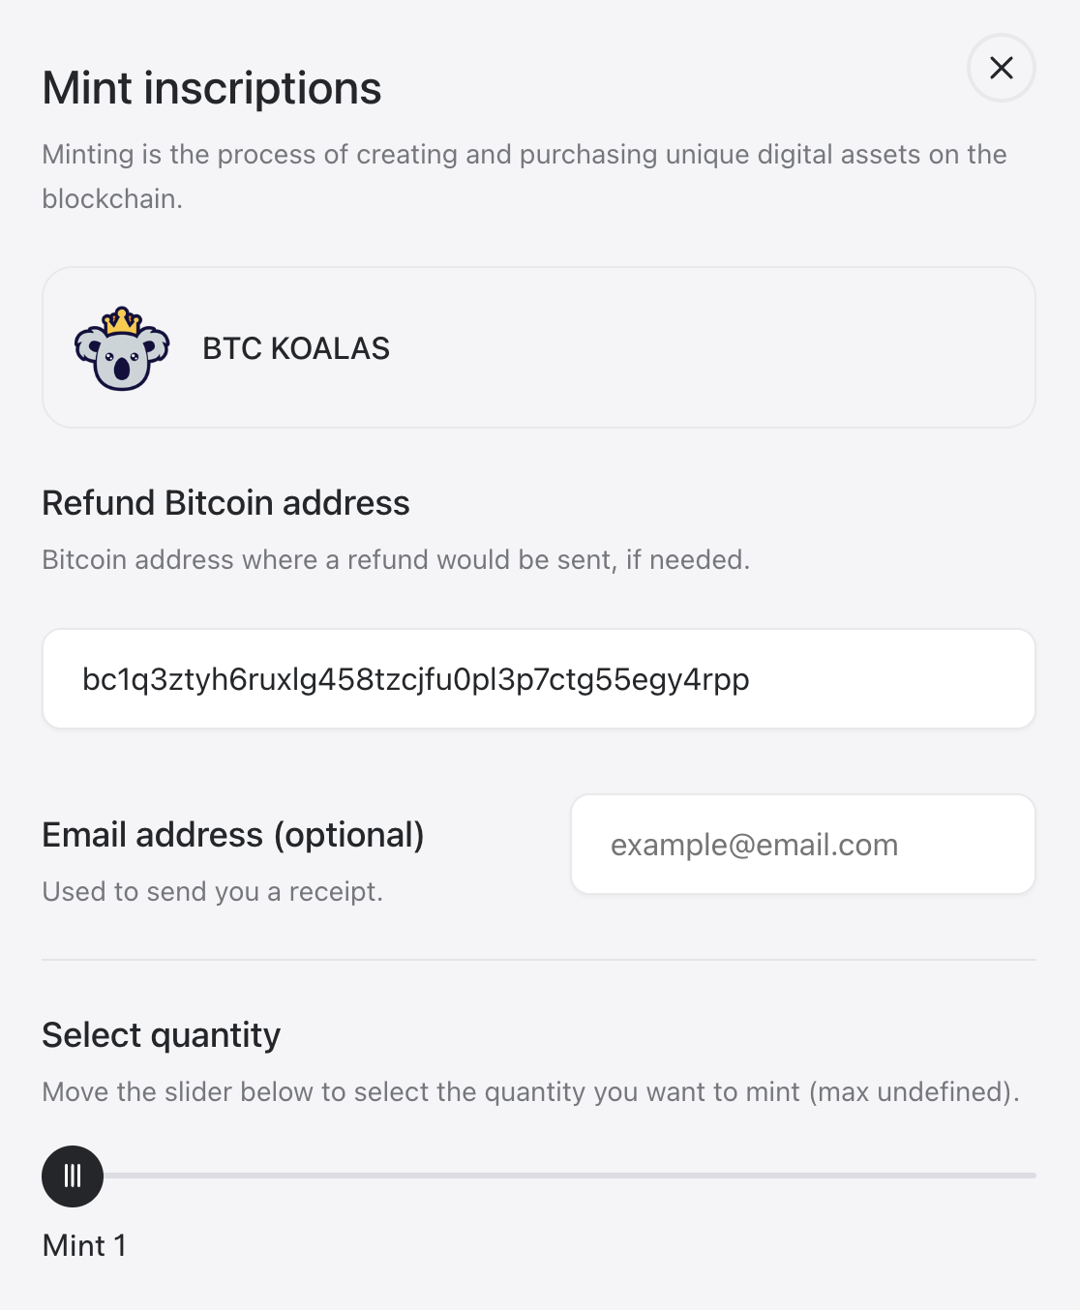This screenshot has width=1080, height=1310.
Task: Click the Email address (optional) label
Action: click(233, 835)
